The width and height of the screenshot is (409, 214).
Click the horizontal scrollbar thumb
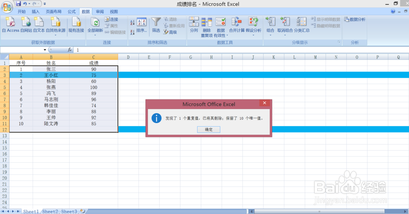(x=319, y=212)
